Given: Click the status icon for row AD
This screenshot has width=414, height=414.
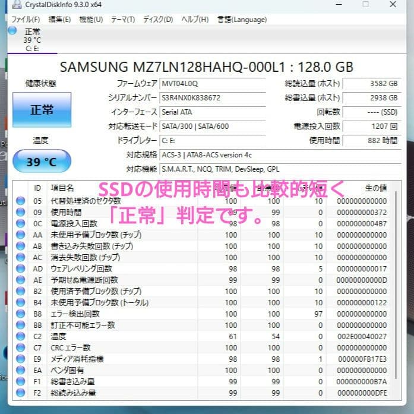Looking at the screenshot, I should (20, 269).
